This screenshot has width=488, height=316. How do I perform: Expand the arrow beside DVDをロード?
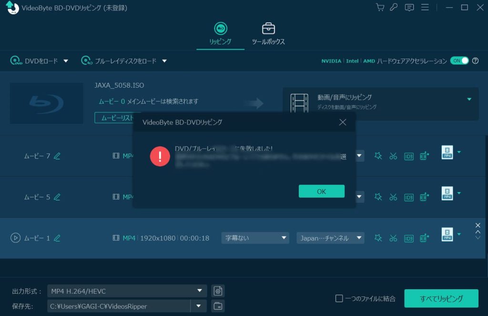click(66, 61)
